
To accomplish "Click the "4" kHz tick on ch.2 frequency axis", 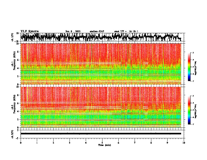I will click(x=18, y=111).
